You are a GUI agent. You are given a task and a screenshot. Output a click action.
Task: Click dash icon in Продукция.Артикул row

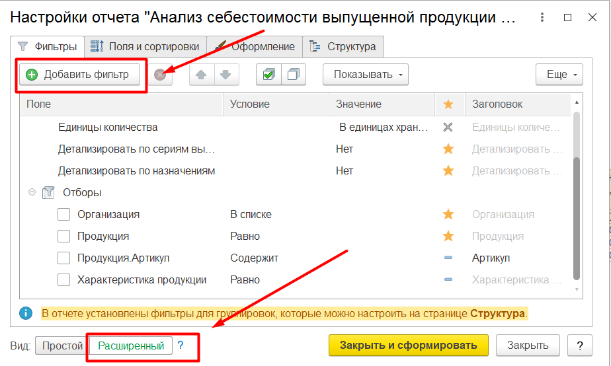point(448,258)
